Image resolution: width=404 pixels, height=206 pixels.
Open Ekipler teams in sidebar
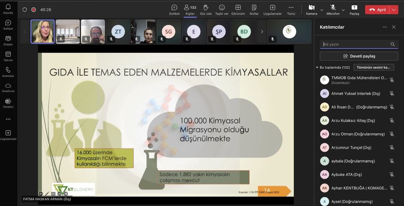click(x=8, y=41)
